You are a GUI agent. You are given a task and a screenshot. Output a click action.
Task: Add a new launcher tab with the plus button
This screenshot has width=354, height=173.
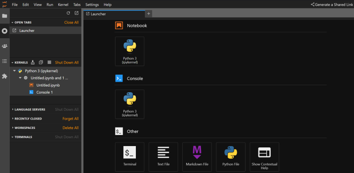[x=149, y=14]
